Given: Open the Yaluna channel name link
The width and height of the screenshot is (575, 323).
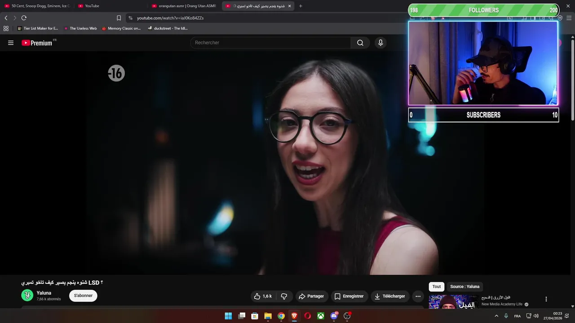Looking at the screenshot, I should pos(44,293).
